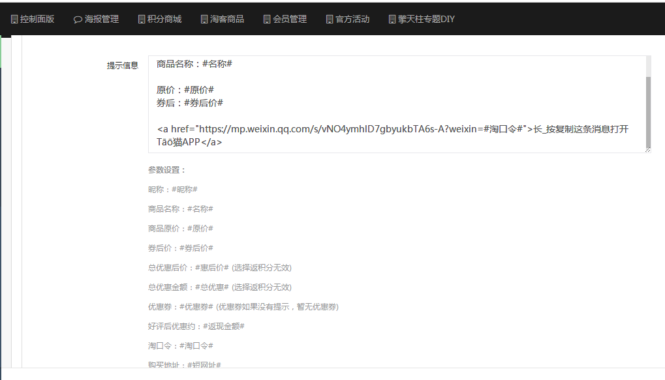Open the 擎天柱专题DIY menu item
The image size is (665, 380).
(x=426, y=20)
